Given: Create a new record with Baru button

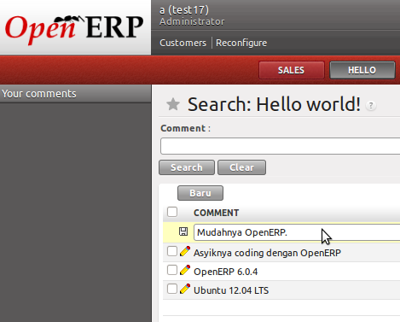Looking at the screenshot, I should click(x=200, y=193).
